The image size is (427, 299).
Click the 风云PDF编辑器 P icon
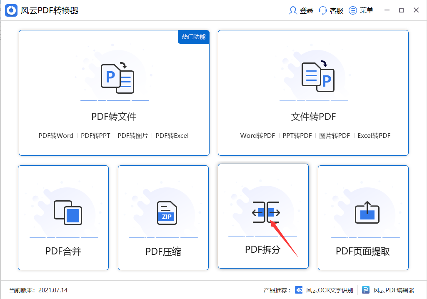366,290
